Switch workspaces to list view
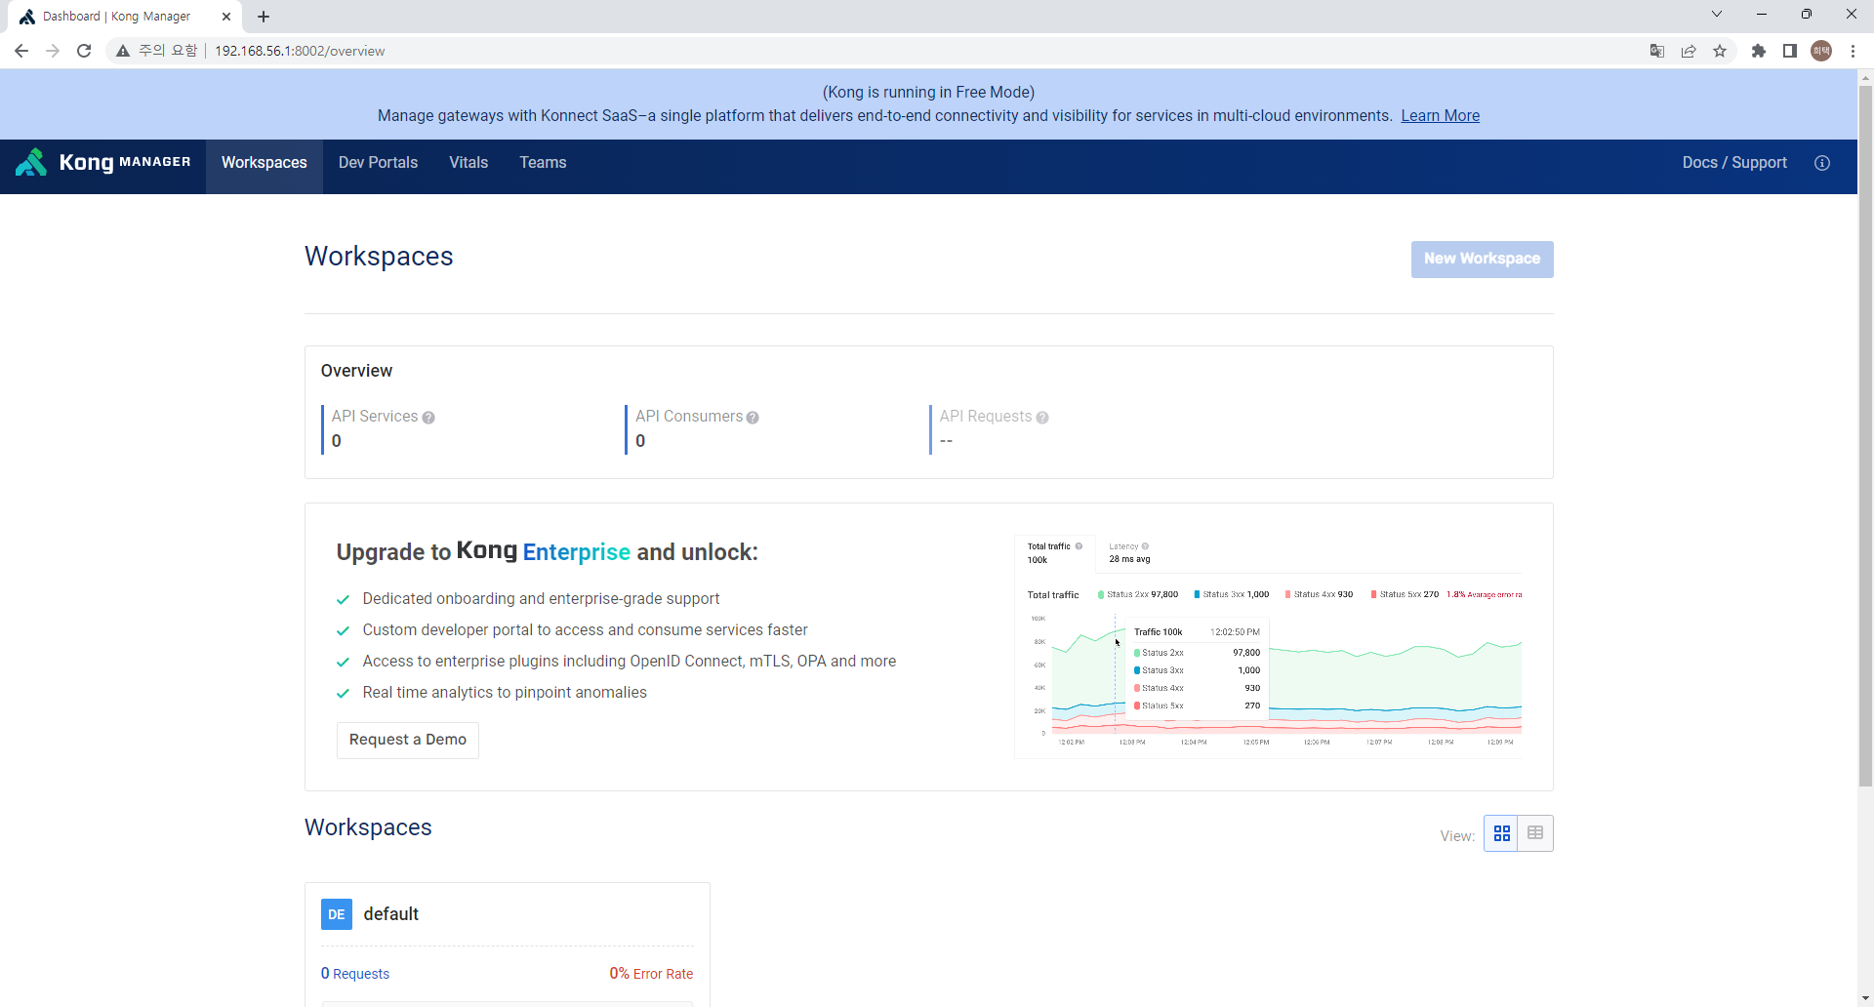 (x=1535, y=833)
